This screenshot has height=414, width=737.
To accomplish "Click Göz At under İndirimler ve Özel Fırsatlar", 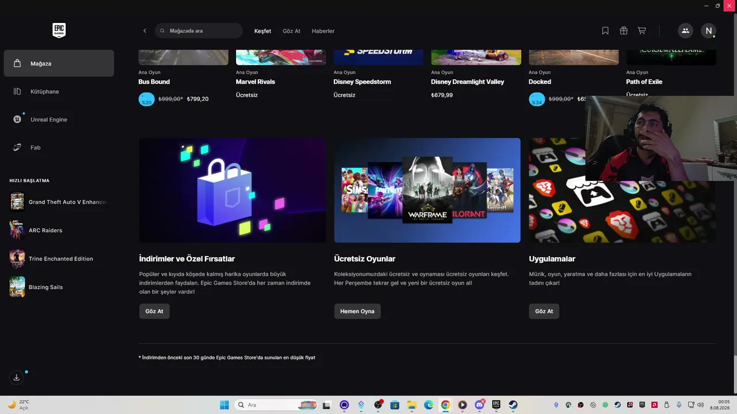I will pos(154,311).
